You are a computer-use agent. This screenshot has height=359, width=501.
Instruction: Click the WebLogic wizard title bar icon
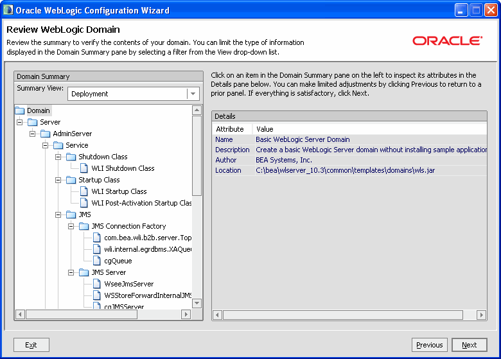pyautogui.click(x=8, y=10)
